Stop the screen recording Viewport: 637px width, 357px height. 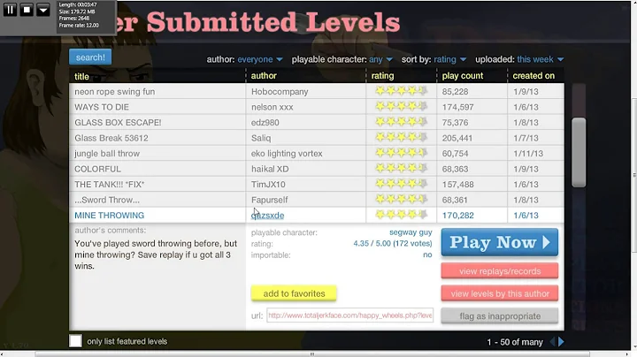pos(27,10)
